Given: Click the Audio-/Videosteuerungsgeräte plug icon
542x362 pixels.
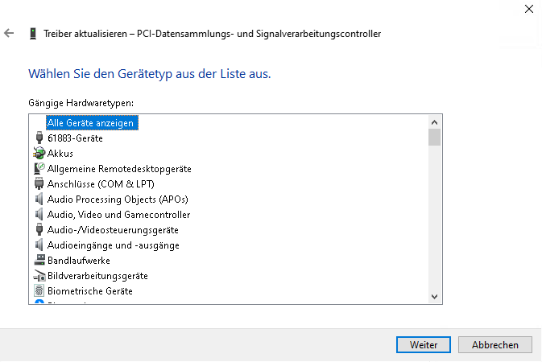Looking at the screenshot, I should click(x=39, y=229).
